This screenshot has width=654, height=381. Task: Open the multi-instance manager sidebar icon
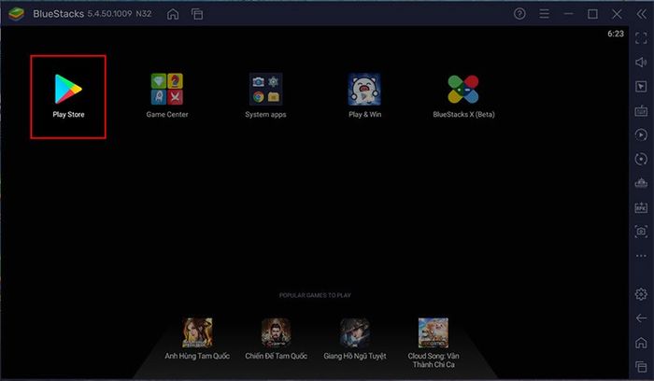pyautogui.click(x=641, y=183)
